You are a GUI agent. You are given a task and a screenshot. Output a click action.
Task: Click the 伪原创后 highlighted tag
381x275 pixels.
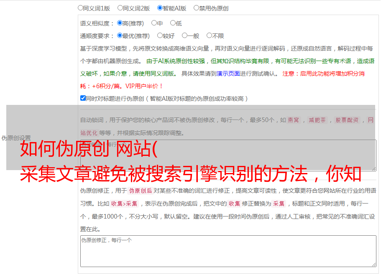(x=141, y=191)
